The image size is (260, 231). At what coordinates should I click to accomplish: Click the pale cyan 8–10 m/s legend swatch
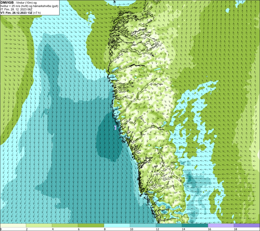tap(117, 225)
